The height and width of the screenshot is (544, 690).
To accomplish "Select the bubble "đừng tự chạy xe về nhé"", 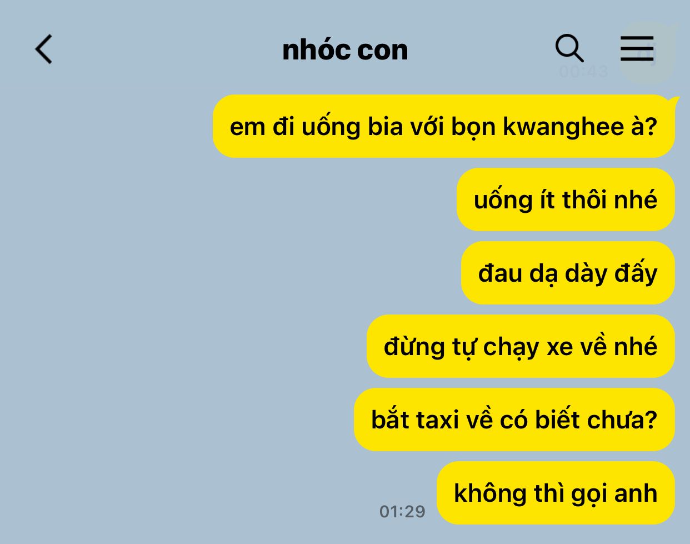I will tap(521, 346).
